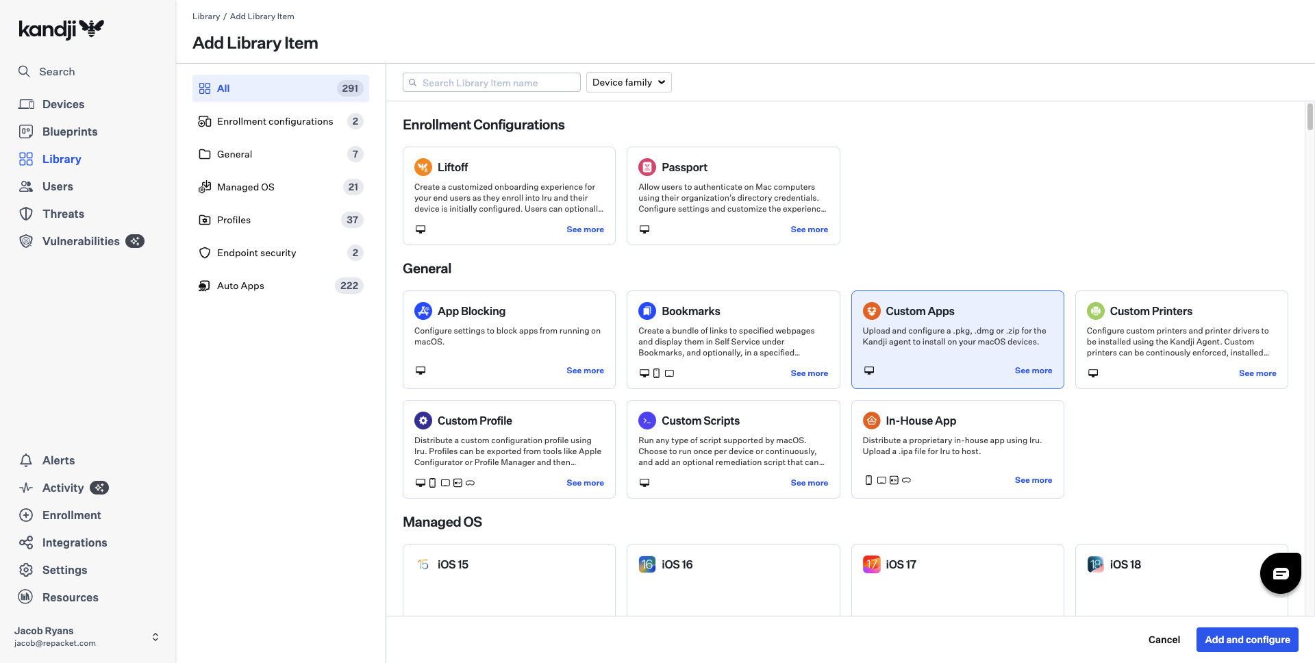Click See more on Bookmarks card

pos(809,373)
